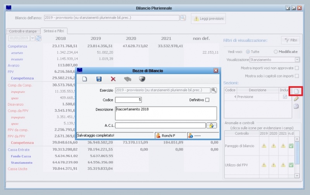Tick the Definitivo checkbox

(x=207, y=100)
